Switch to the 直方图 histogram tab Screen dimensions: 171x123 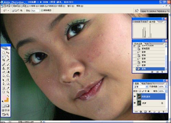click(x=152, y=22)
